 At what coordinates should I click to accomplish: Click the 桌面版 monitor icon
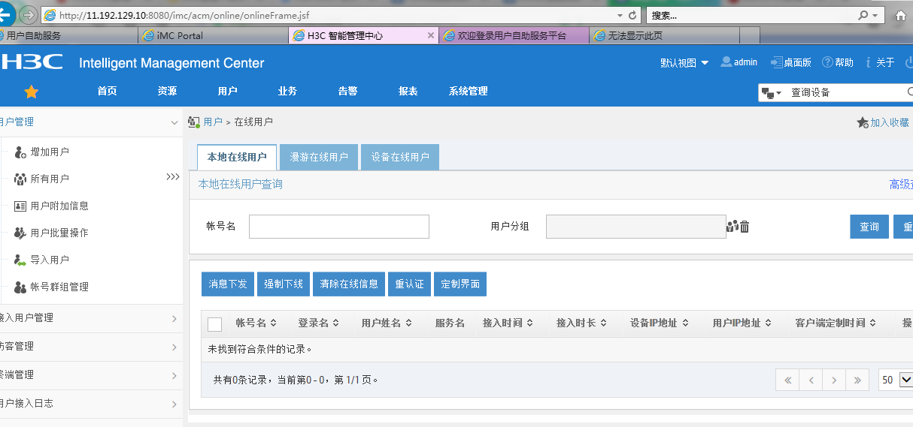[777, 62]
